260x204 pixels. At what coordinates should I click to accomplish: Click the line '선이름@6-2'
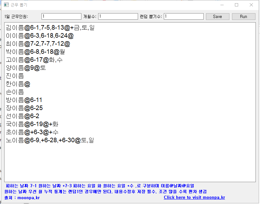(23, 116)
